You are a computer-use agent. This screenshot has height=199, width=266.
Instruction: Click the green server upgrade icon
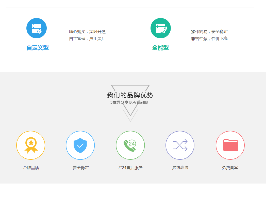161,28
